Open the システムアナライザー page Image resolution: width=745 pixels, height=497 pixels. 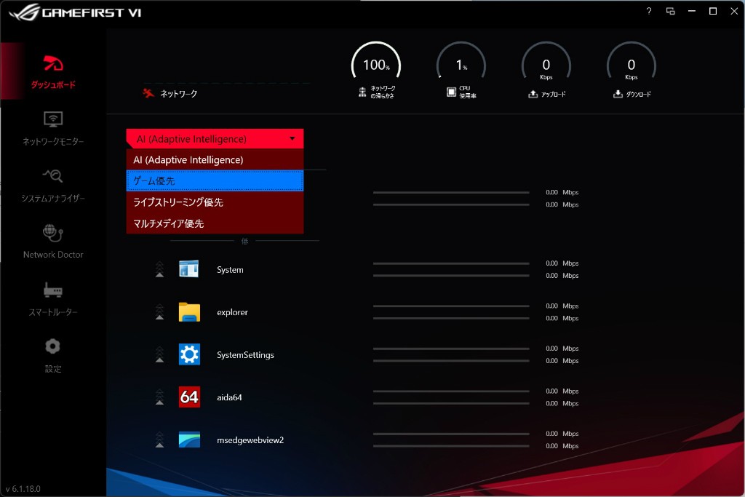coord(52,185)
